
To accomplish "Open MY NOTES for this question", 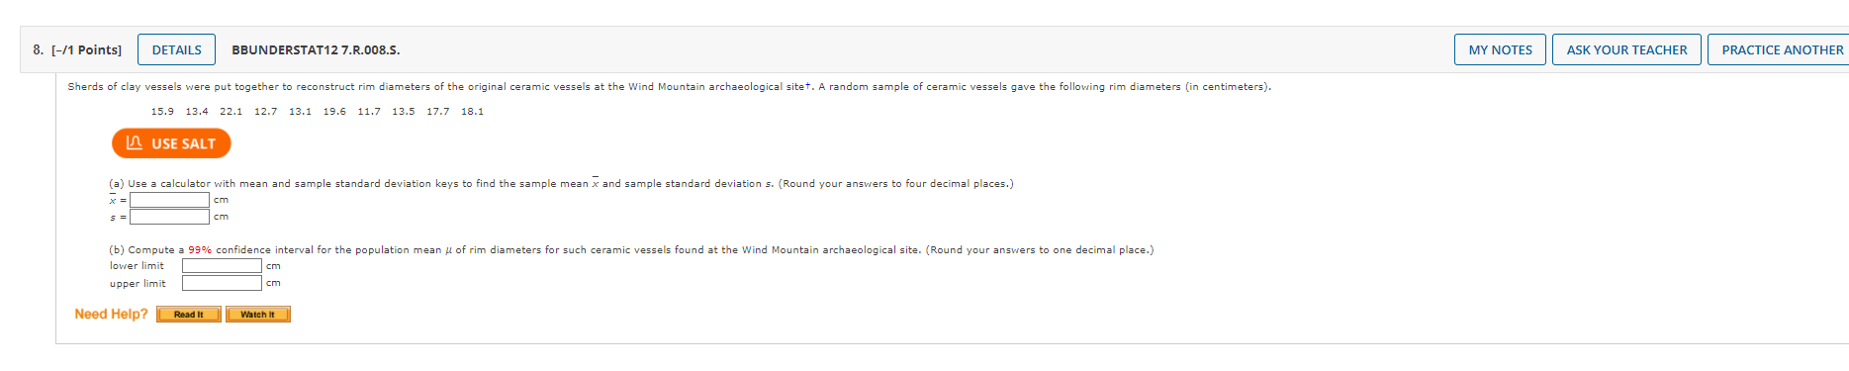I will [x=1500, y=49].
